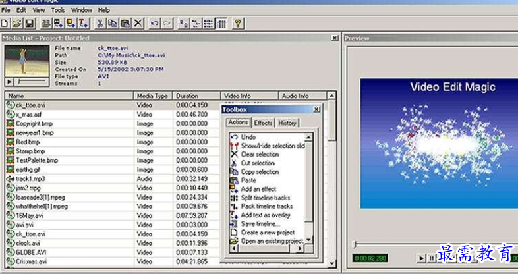Choose Show/Hide selection slider action

coord(268,146)
